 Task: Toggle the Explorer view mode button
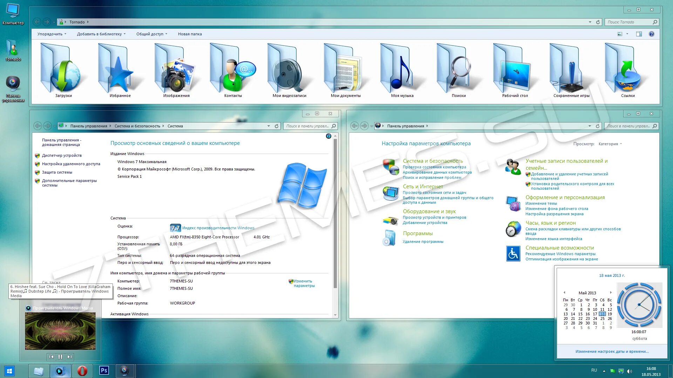619,34
